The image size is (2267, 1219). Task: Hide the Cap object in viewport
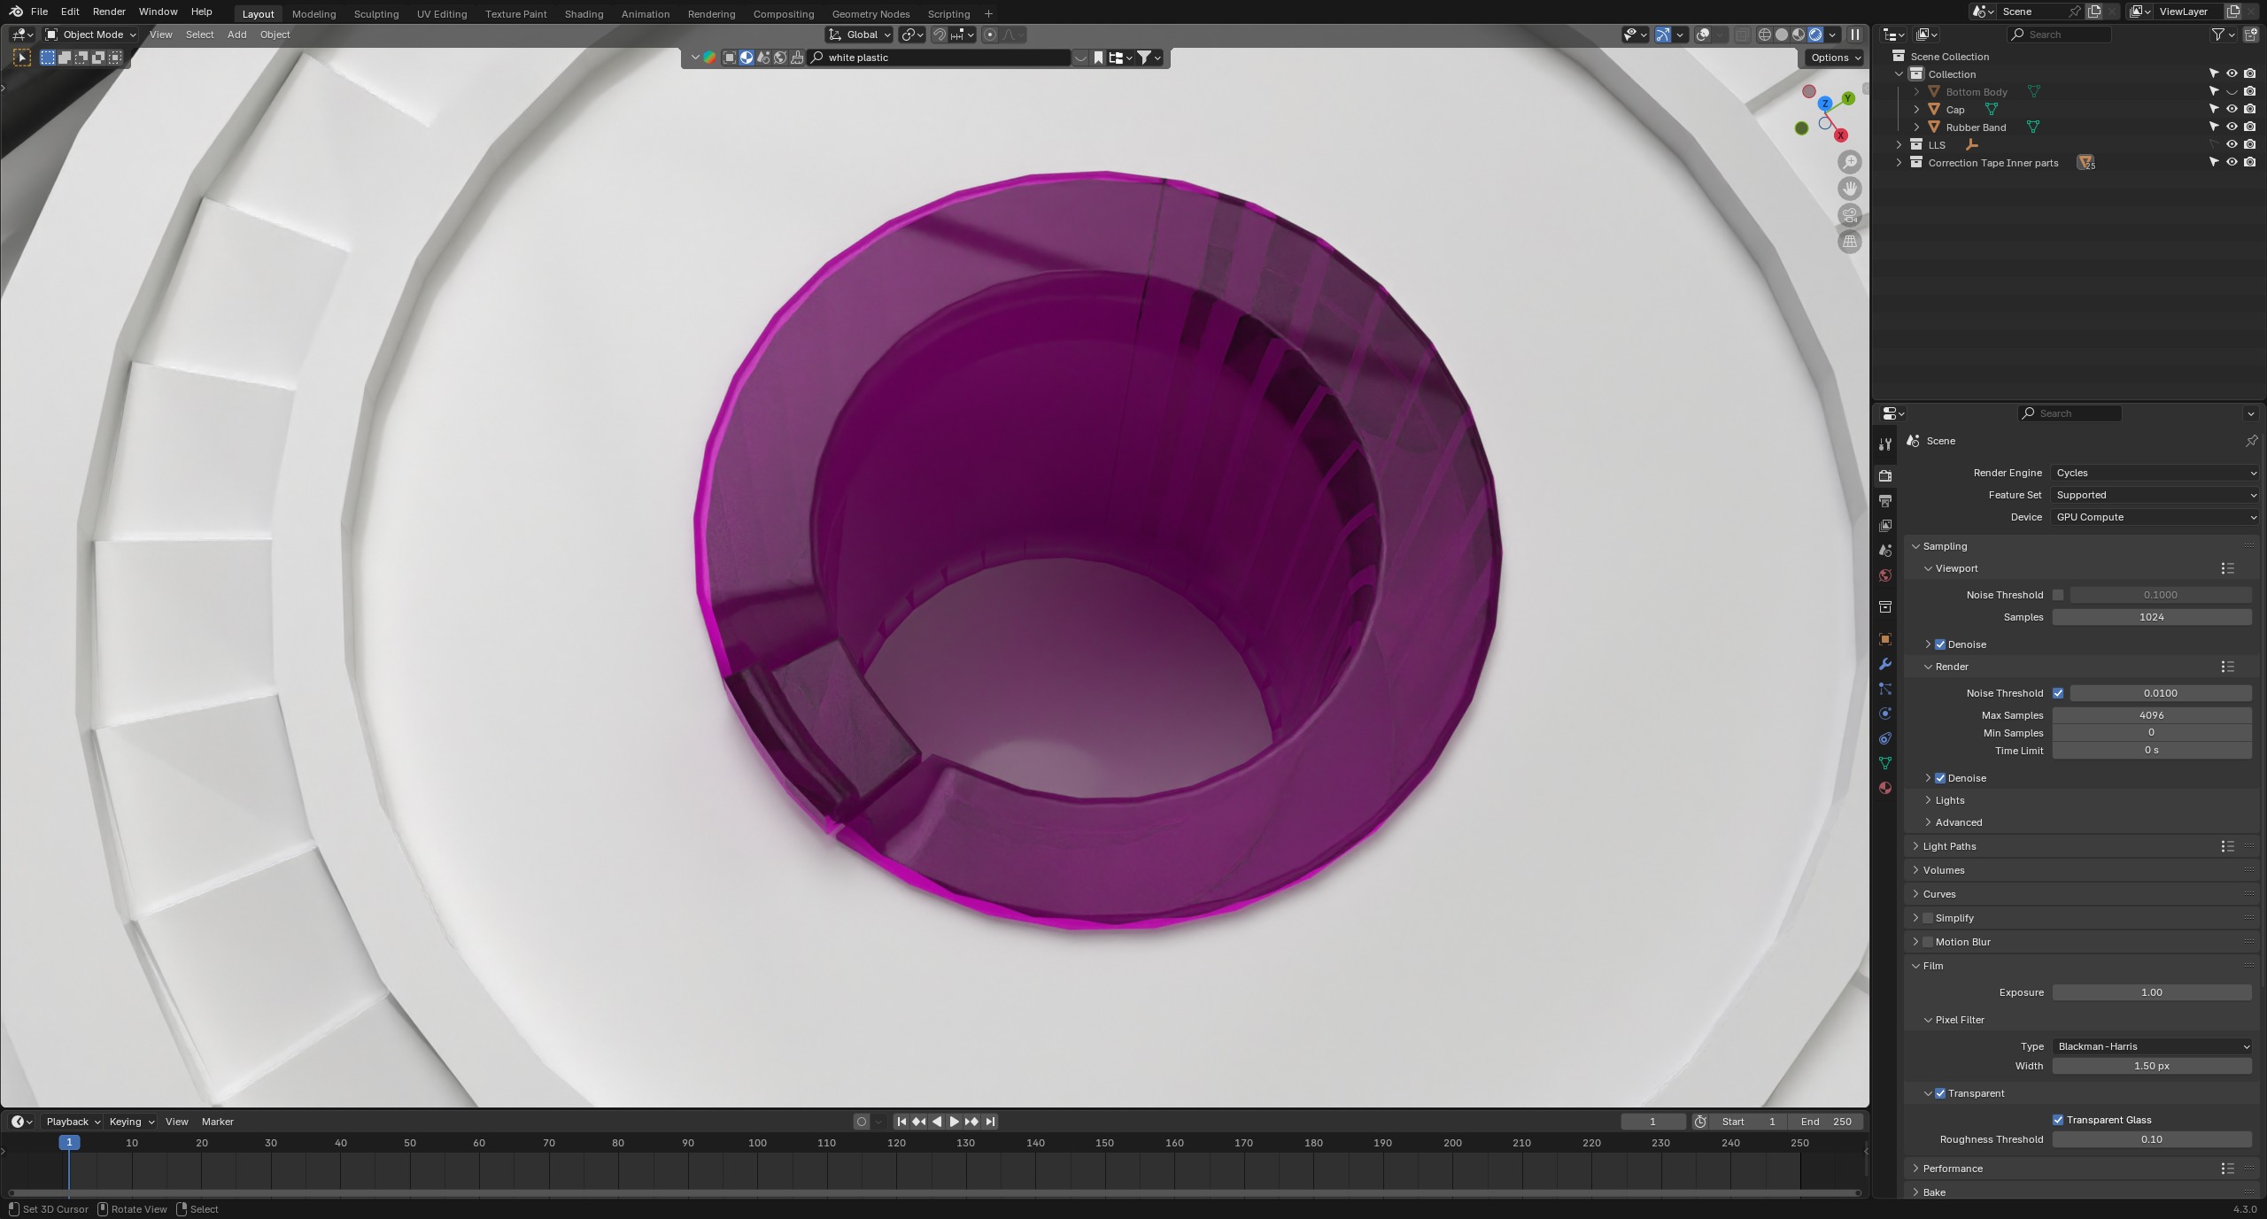pyautogui.click(x=2232, y=109)
